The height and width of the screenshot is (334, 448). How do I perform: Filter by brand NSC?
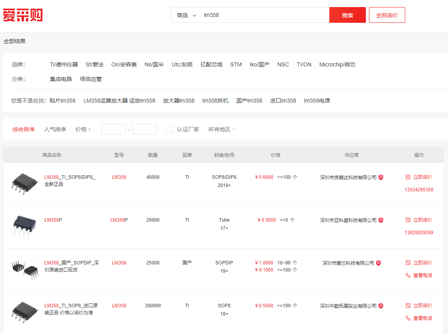(x=283, y=64)
